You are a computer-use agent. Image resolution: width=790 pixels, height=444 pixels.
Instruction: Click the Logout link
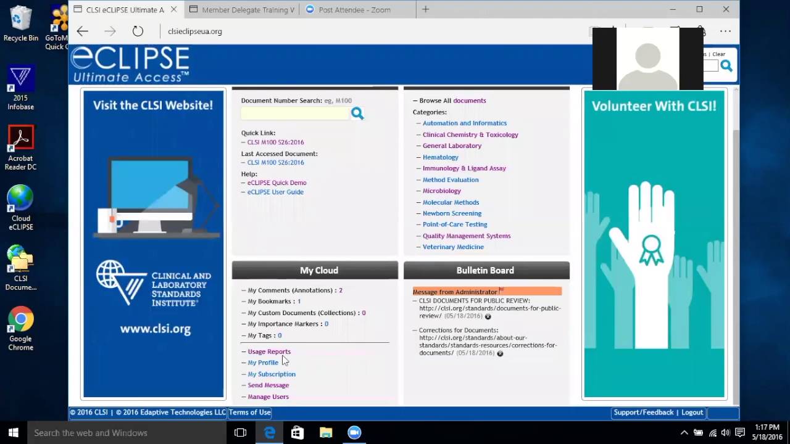point(692,413)
